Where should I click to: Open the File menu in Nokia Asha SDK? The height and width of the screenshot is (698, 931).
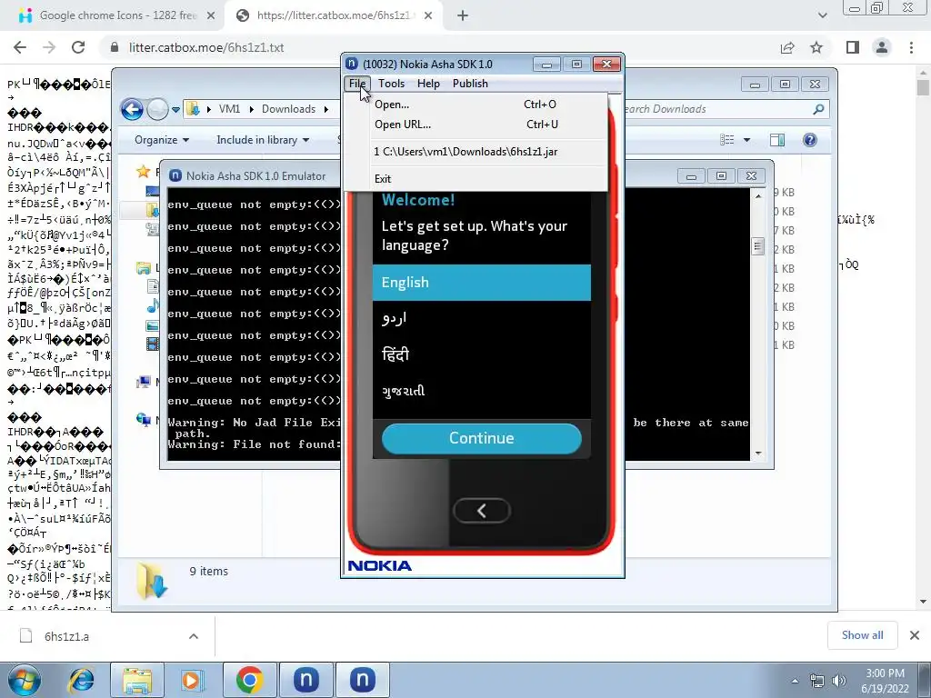click(356, 84)
